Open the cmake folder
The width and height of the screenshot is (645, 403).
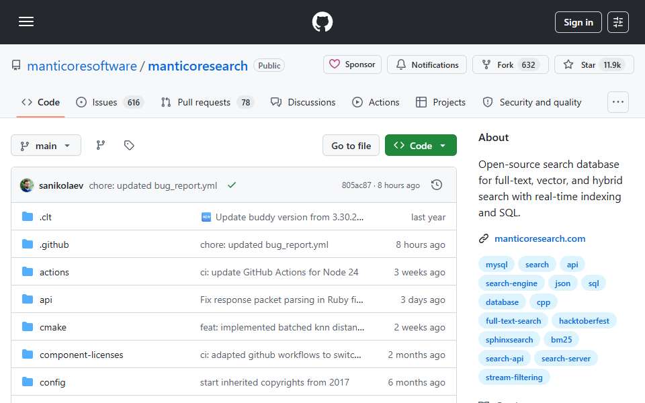[x=52, y=327]
